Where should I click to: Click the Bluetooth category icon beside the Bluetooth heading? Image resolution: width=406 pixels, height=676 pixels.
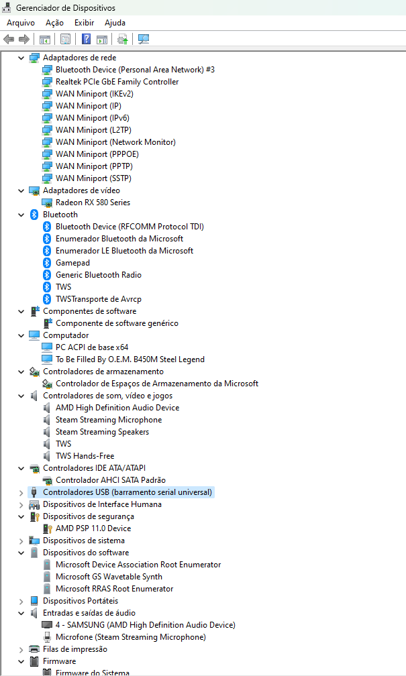coord(34,215)
